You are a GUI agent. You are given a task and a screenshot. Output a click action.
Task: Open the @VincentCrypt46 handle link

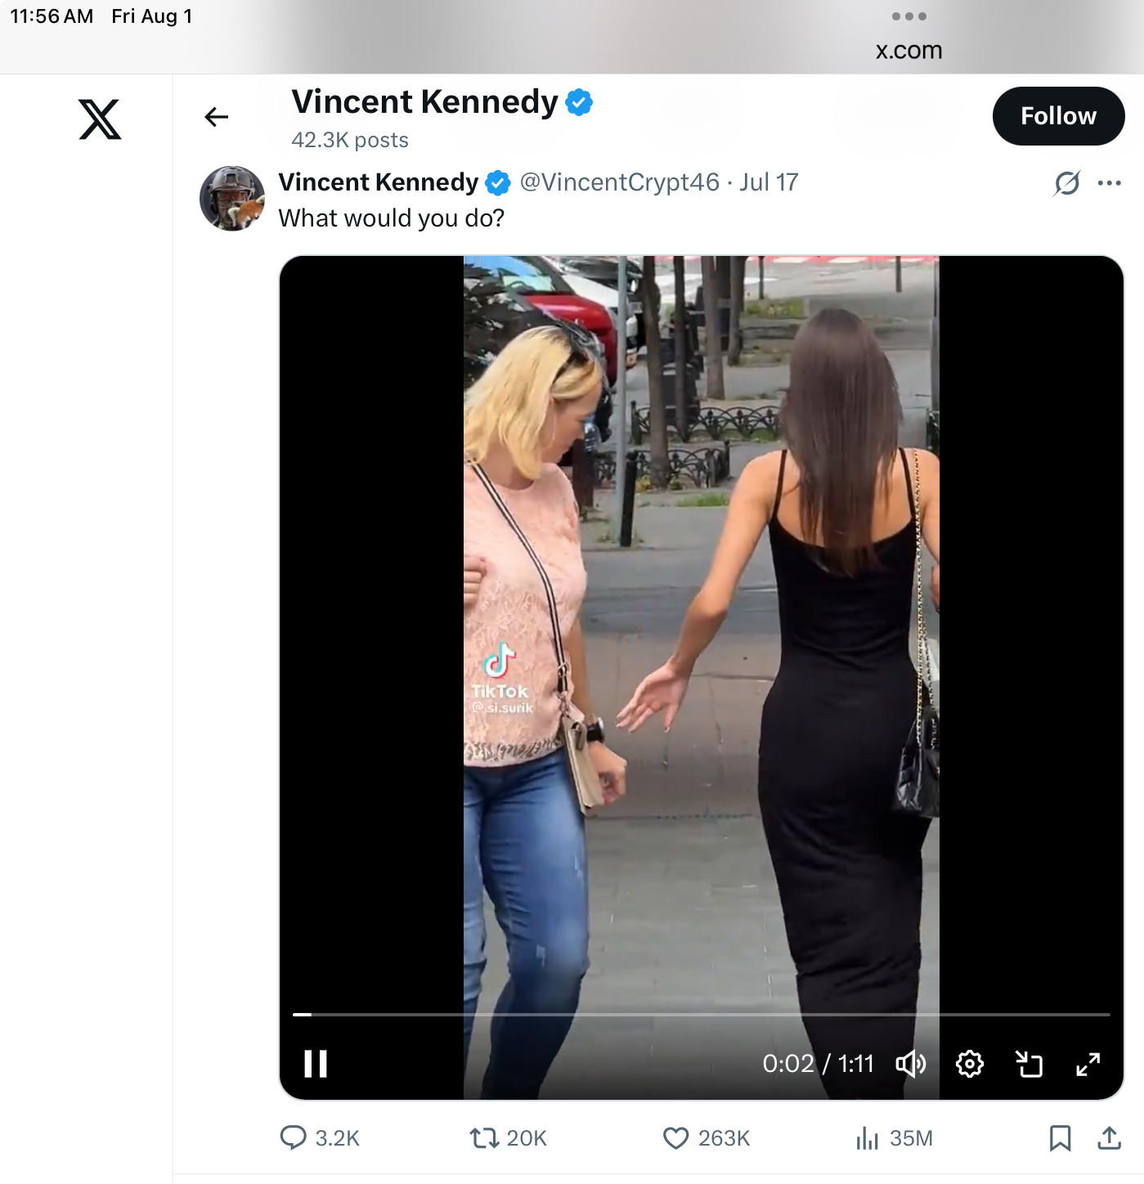click(x=619, y=182)
